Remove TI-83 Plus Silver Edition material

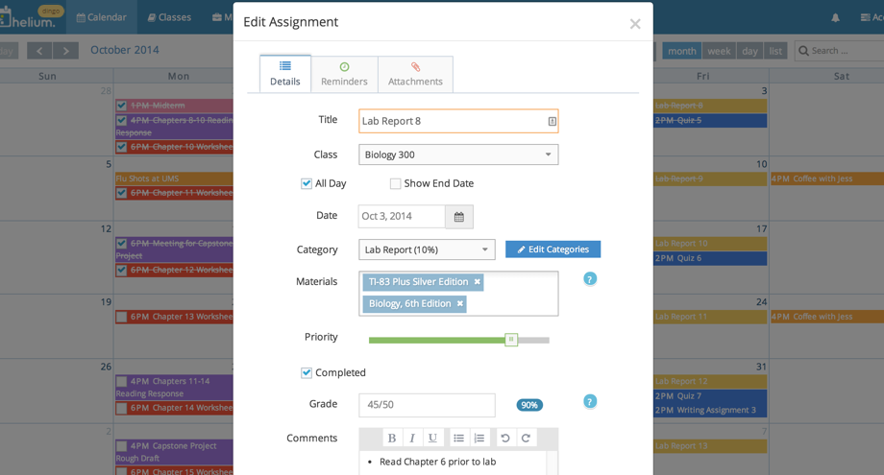(477, 282)
